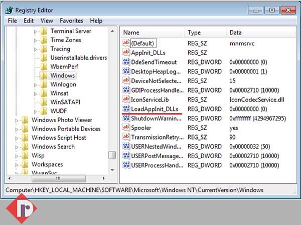Click the Spooler string value icon
The height and width of the screenshot is (225, 301).
click(126, 127)
